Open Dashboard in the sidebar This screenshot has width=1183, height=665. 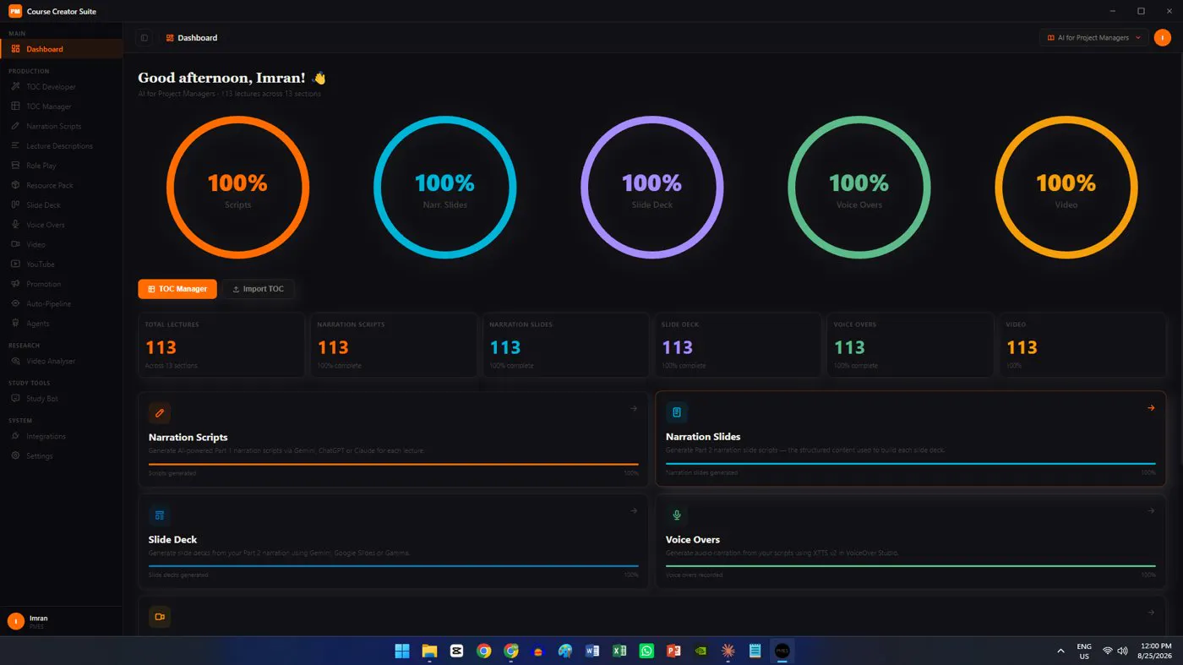pos(61,49)
